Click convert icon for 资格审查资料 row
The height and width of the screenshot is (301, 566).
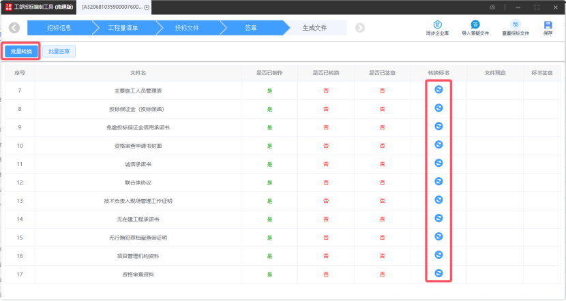438,273
